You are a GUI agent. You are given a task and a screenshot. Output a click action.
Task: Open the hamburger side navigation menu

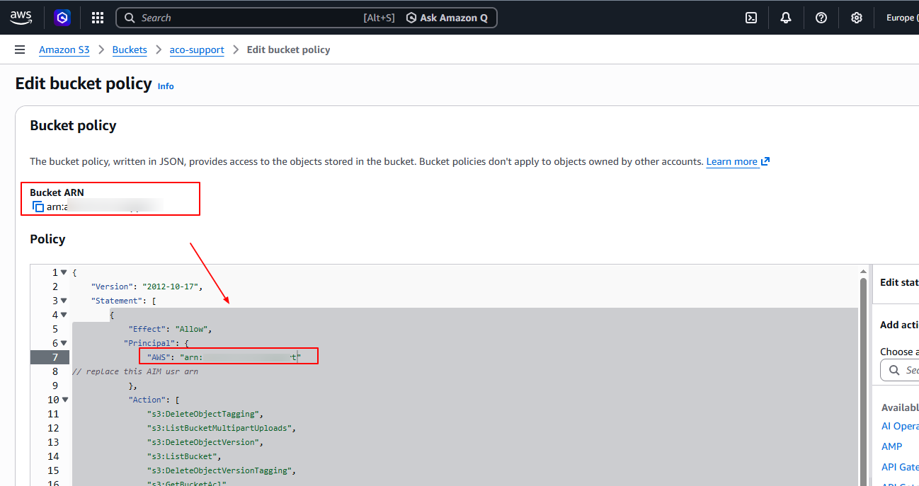[20, 50]
